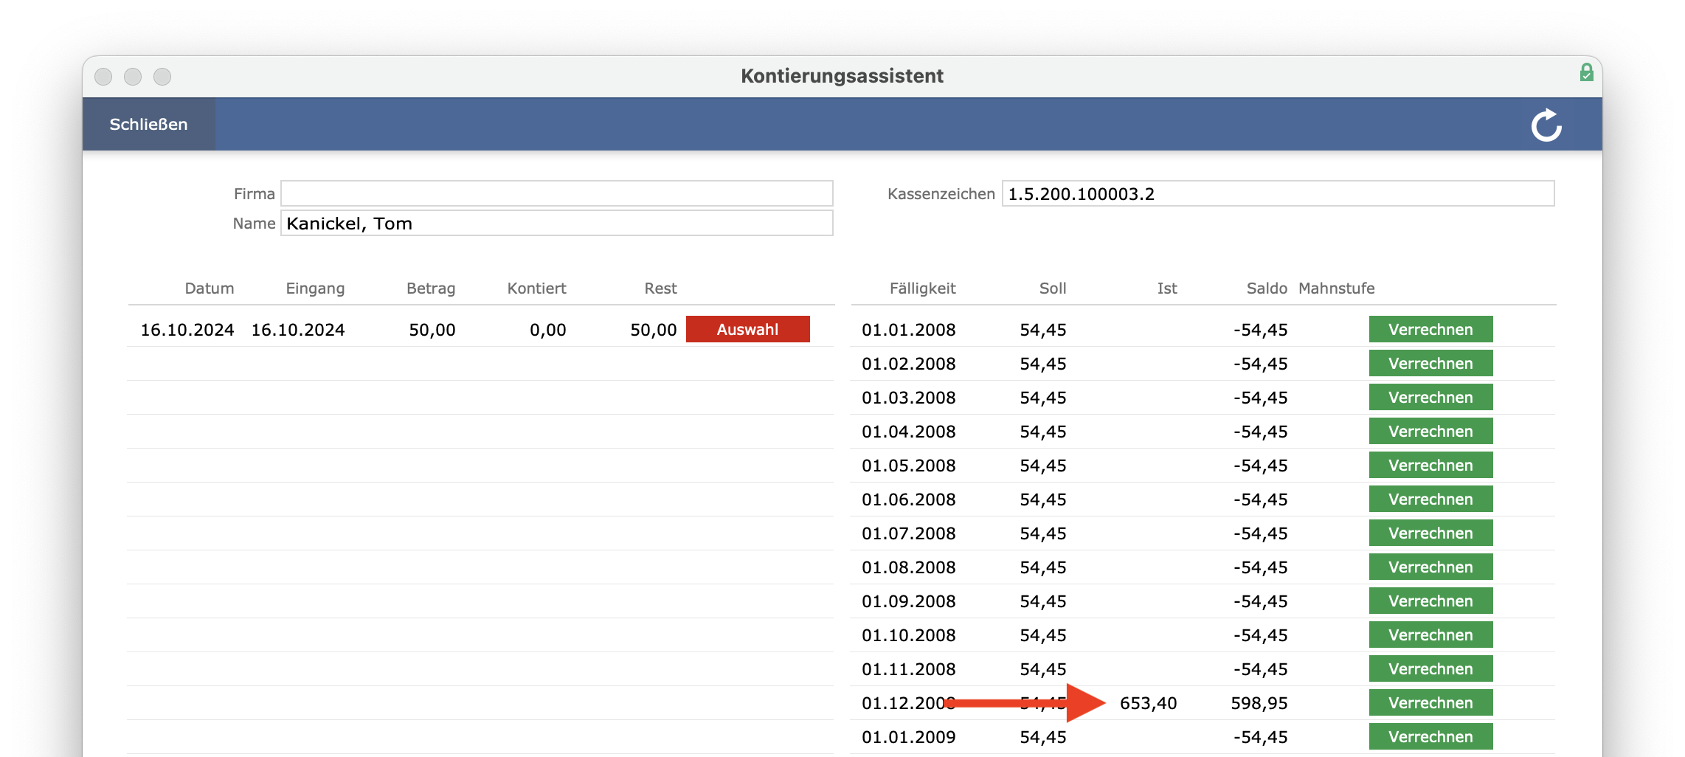Click the Datum column header

210,288
